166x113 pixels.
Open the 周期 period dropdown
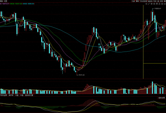(x=2, y=1)
